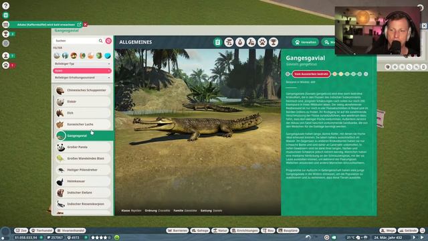Dismiss the Aduke notification with red X
This screenshot has height=241, width=428.
click(x=85, y=25)
